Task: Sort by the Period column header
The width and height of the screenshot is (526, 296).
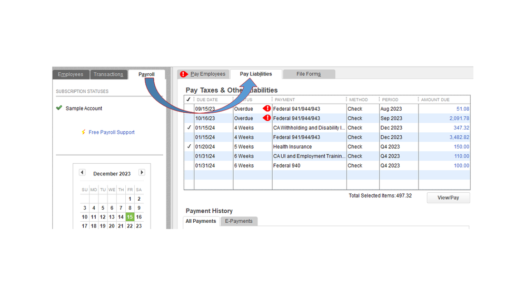Action: pyautogui.click(x=399, y=100)
